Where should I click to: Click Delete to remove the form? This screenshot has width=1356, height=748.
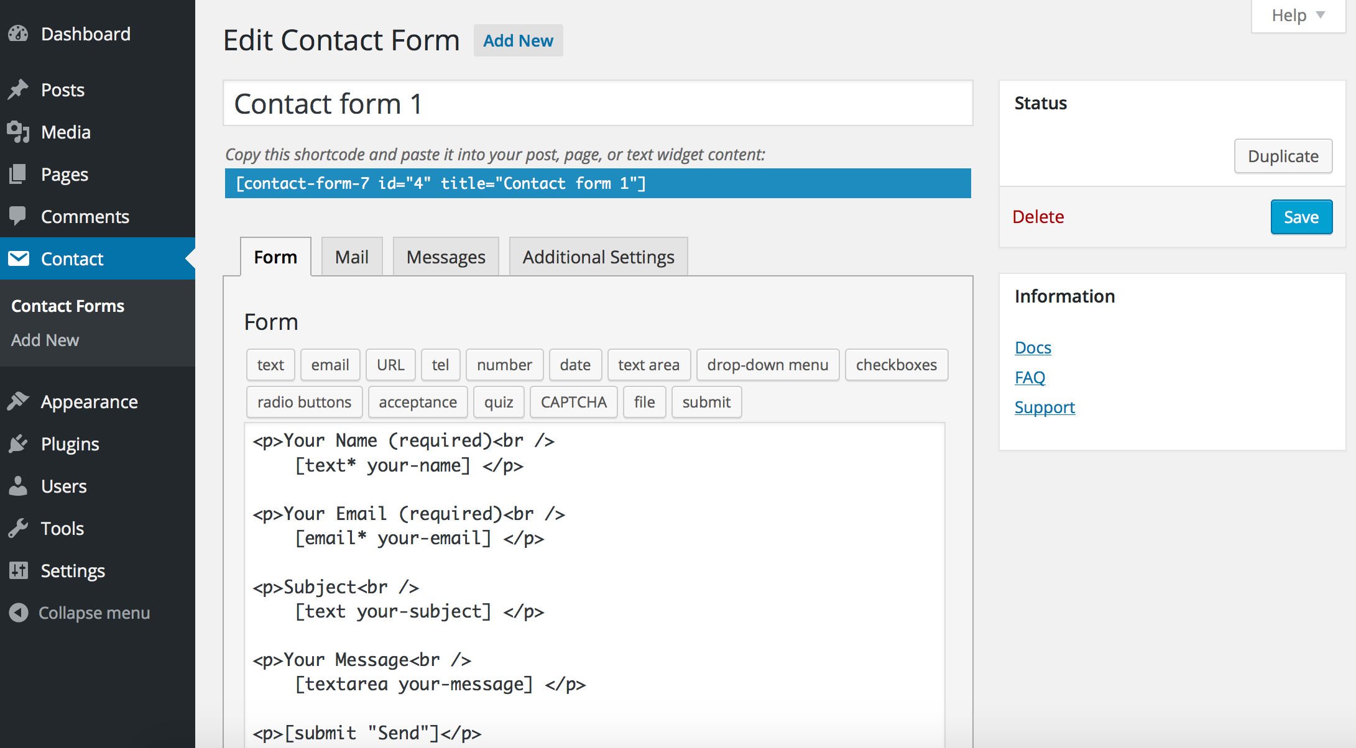(x=1039, y=216)
